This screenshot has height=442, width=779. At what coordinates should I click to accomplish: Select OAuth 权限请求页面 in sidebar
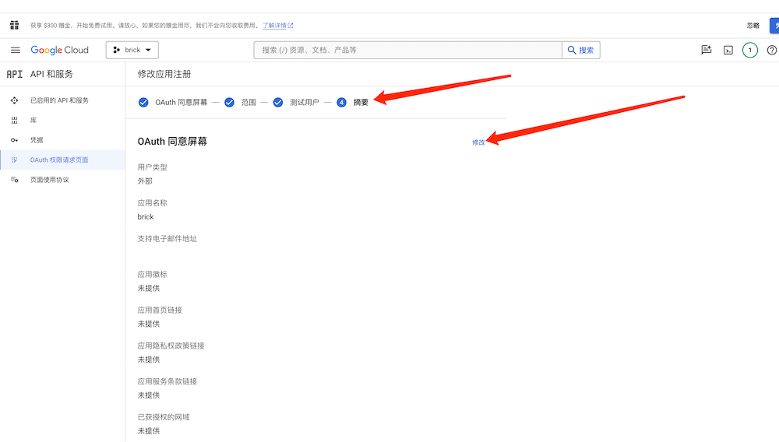tap(59, 160)
